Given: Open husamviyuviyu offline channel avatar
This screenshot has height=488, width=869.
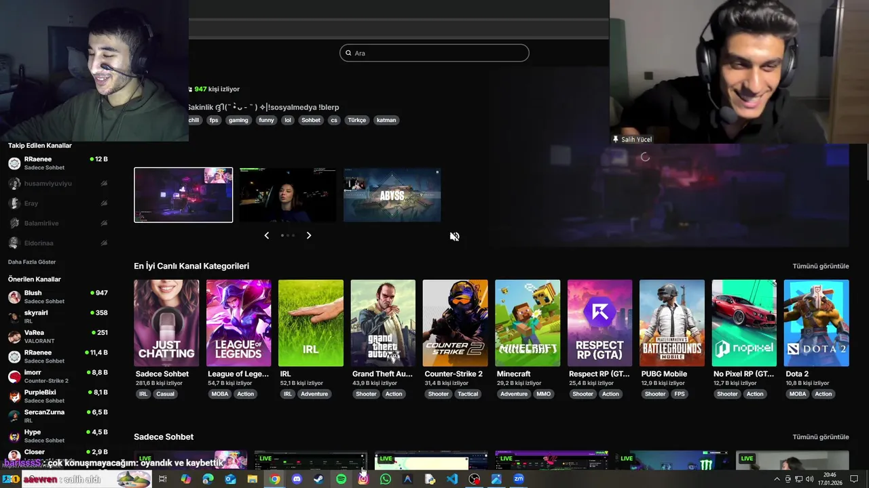Looking at the screenshot, I should 14,184.
